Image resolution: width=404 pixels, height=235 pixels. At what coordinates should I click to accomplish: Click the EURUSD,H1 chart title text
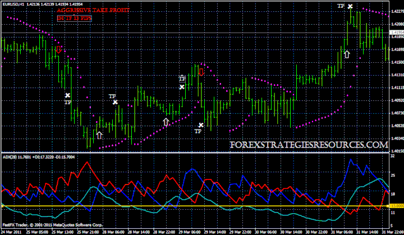(x=13, y=4)
